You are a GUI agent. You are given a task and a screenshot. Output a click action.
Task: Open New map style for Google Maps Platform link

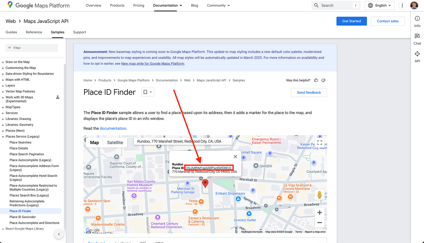tap(153, 63)
